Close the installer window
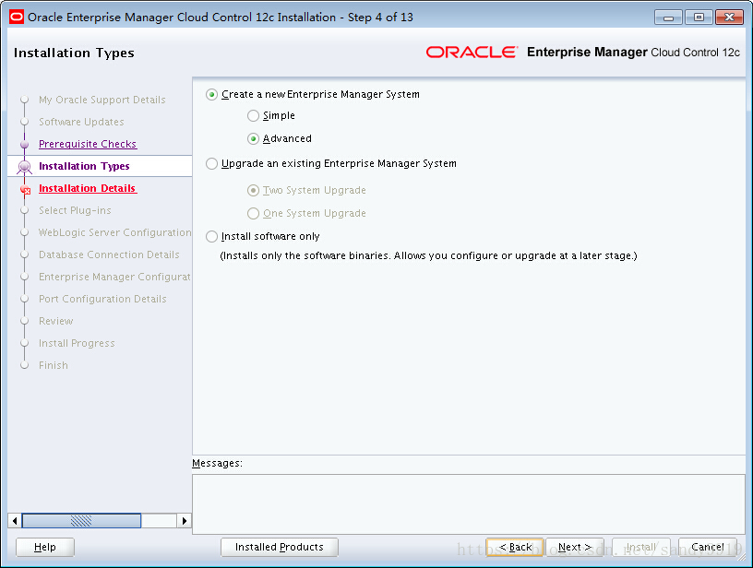This screenshot has width=753, height=568. pos(729,18)
